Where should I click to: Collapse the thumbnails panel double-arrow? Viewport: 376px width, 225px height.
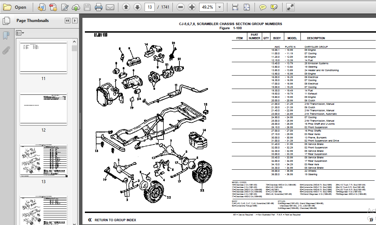68,21
